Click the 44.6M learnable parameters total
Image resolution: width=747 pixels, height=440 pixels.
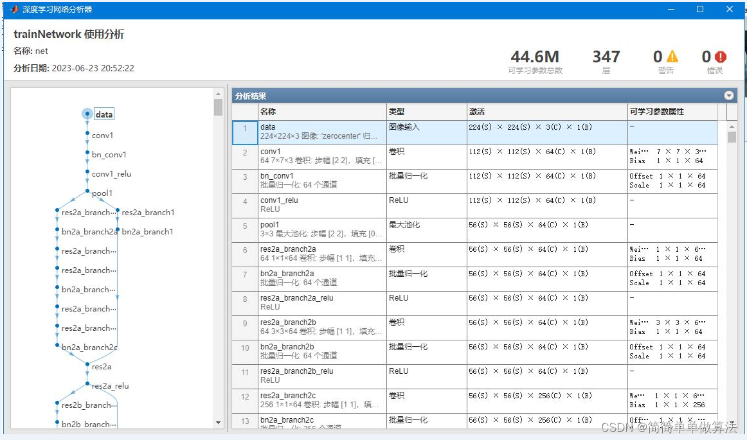pos(535,57)
